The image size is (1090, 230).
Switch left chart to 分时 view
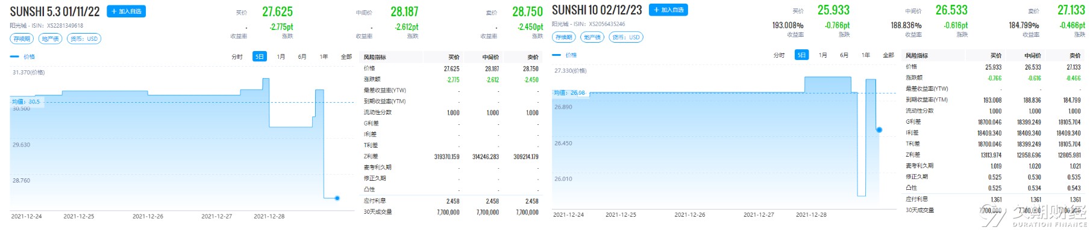[237, 57]
